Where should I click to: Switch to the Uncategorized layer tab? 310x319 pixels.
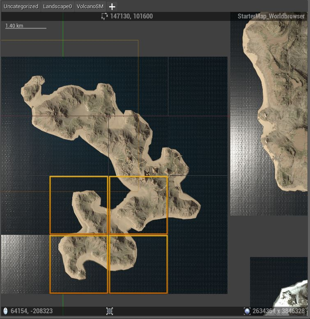tap(21, 7)
